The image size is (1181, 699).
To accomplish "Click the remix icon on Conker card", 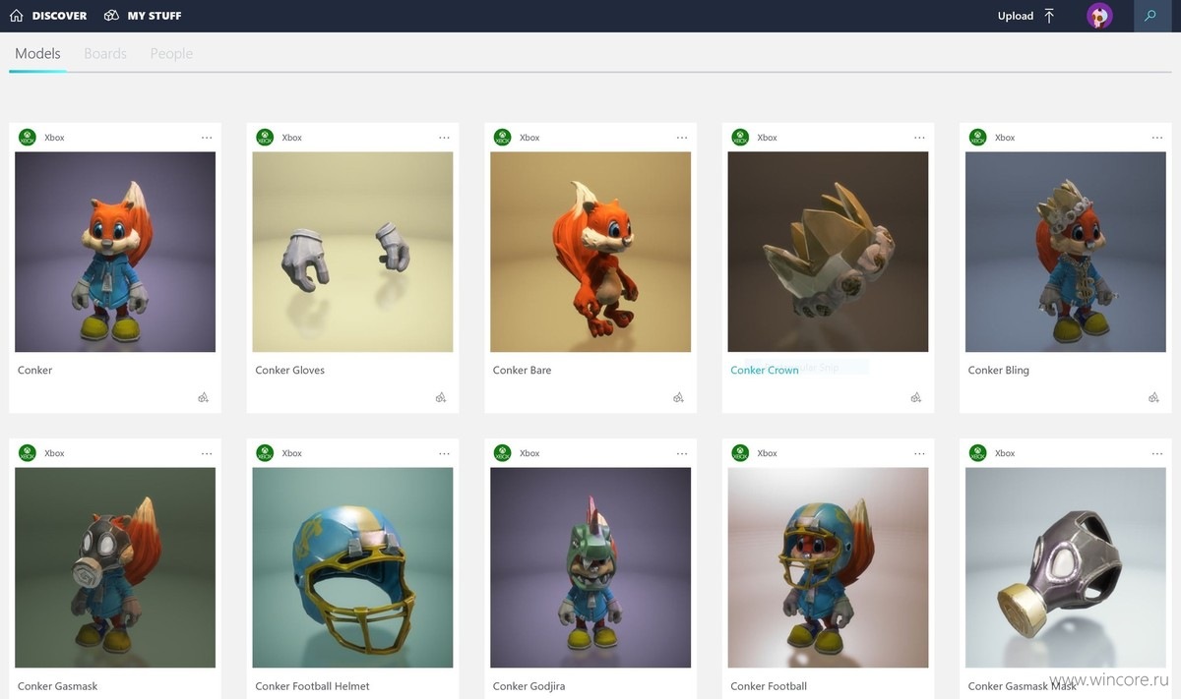I will (203, 398).
